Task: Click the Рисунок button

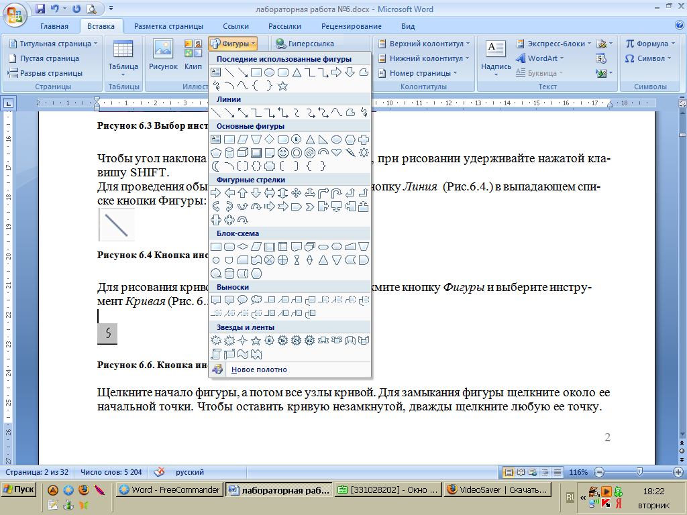Action: click(163, 55)
